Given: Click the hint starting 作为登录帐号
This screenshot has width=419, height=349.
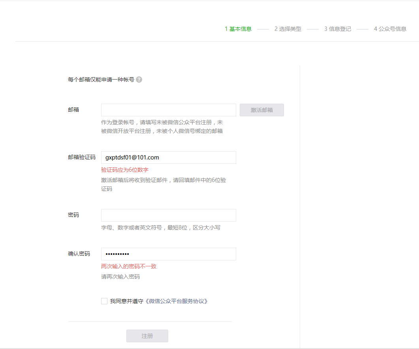Looking at the screenshot, I should click(162, 127).
